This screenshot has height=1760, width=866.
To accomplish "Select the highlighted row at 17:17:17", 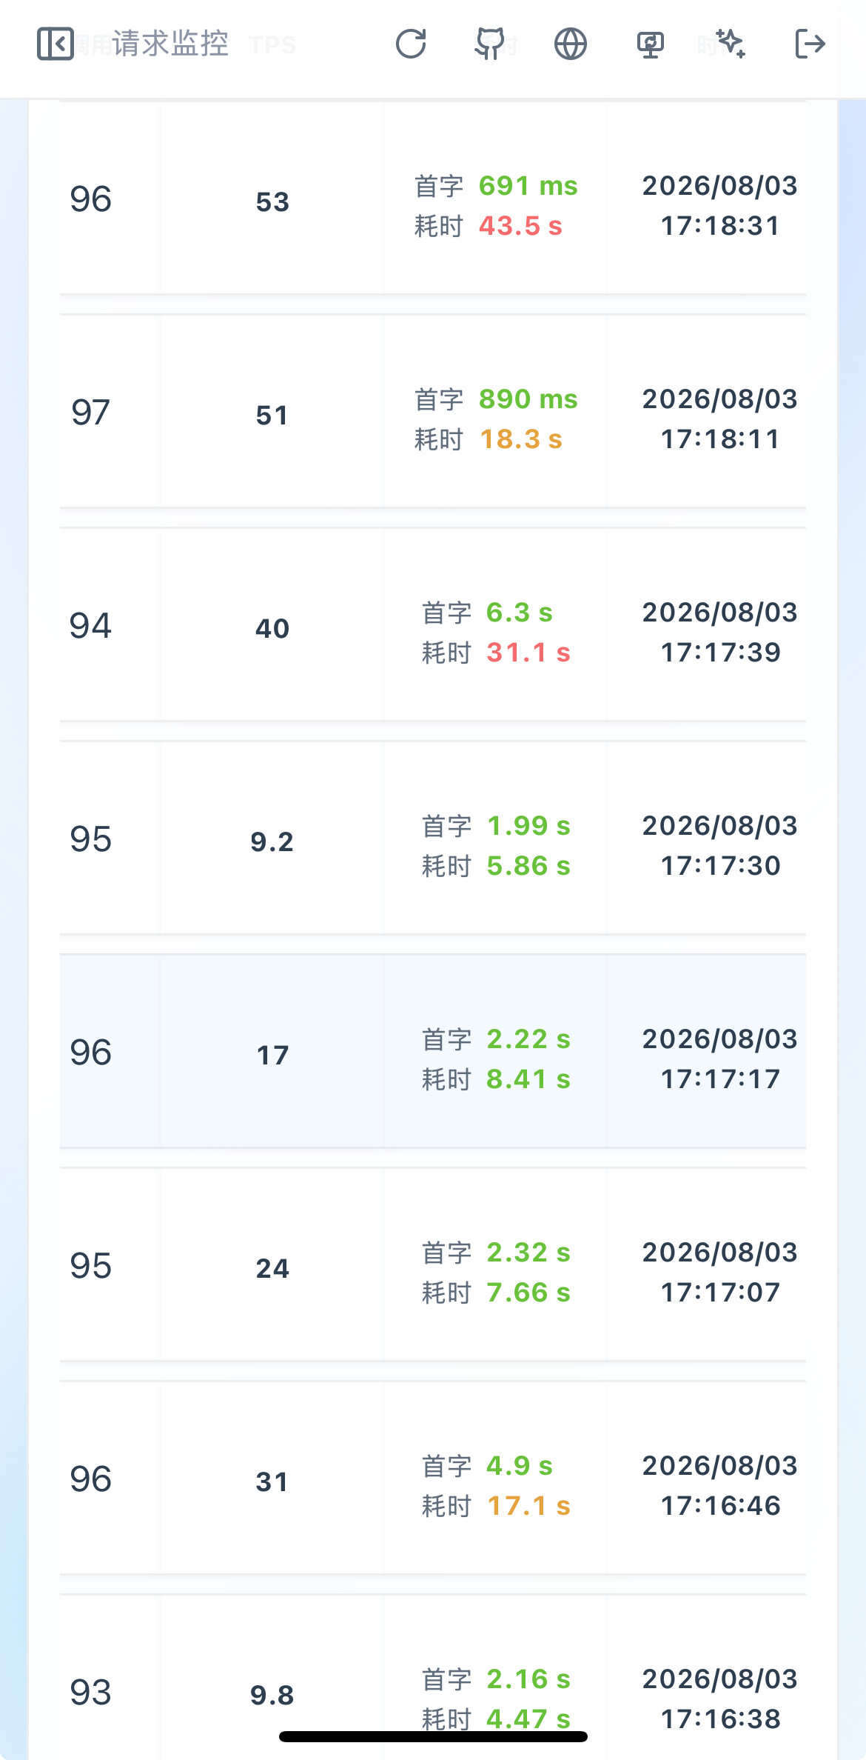I will coord(433,1052).
